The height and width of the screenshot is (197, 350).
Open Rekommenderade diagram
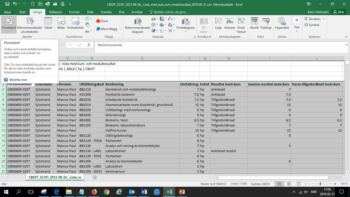pyautogui.click(x=137, y=25)
